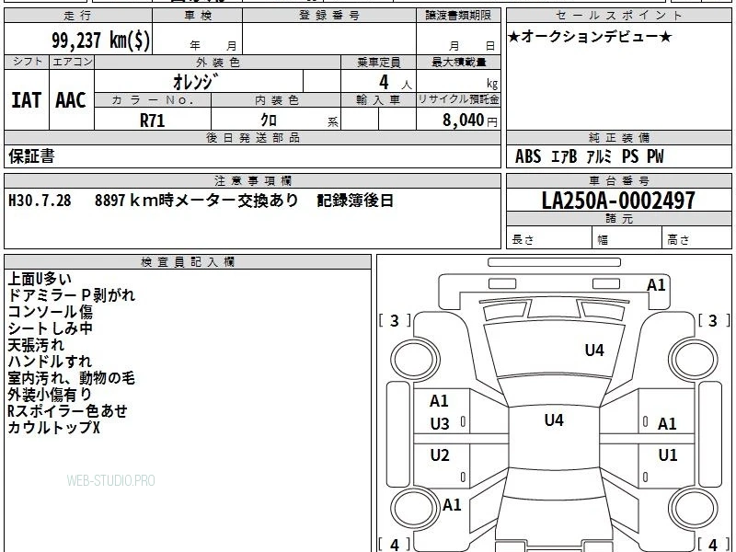Click inspector note ハンドルすれ

pos(50,362)
